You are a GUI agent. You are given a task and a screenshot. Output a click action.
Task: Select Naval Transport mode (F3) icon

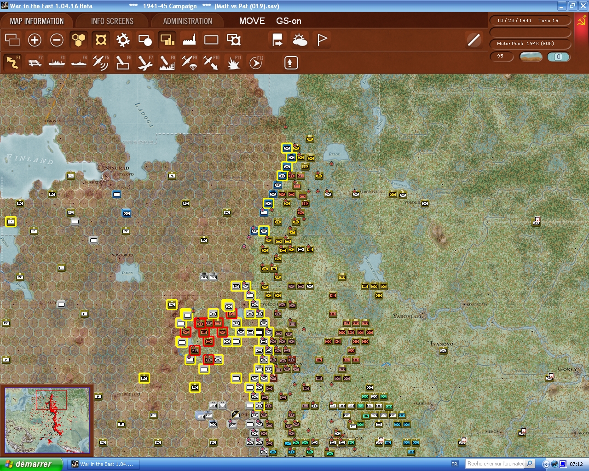(57, 63)
